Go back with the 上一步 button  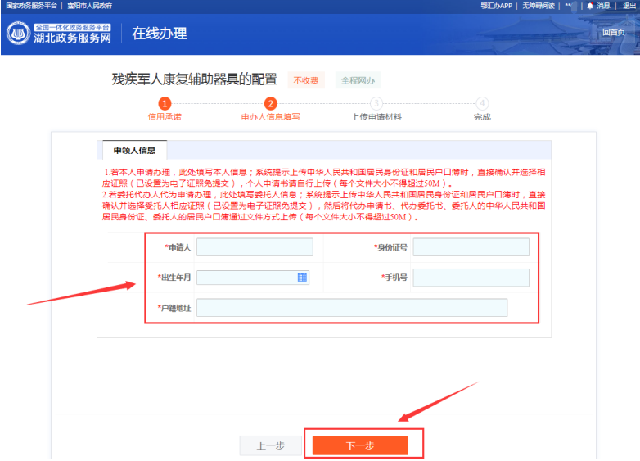270,446
